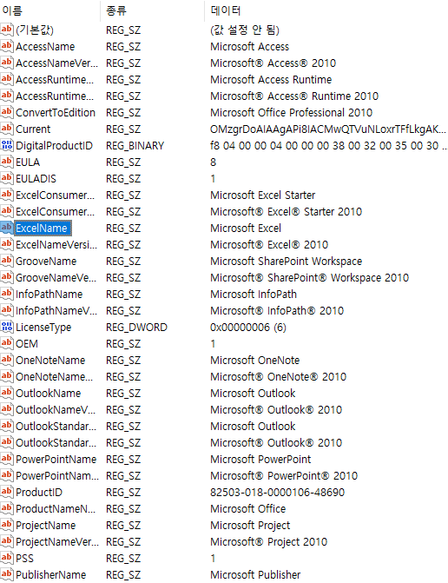Select the PSS string icon

(x=7, y=558)
